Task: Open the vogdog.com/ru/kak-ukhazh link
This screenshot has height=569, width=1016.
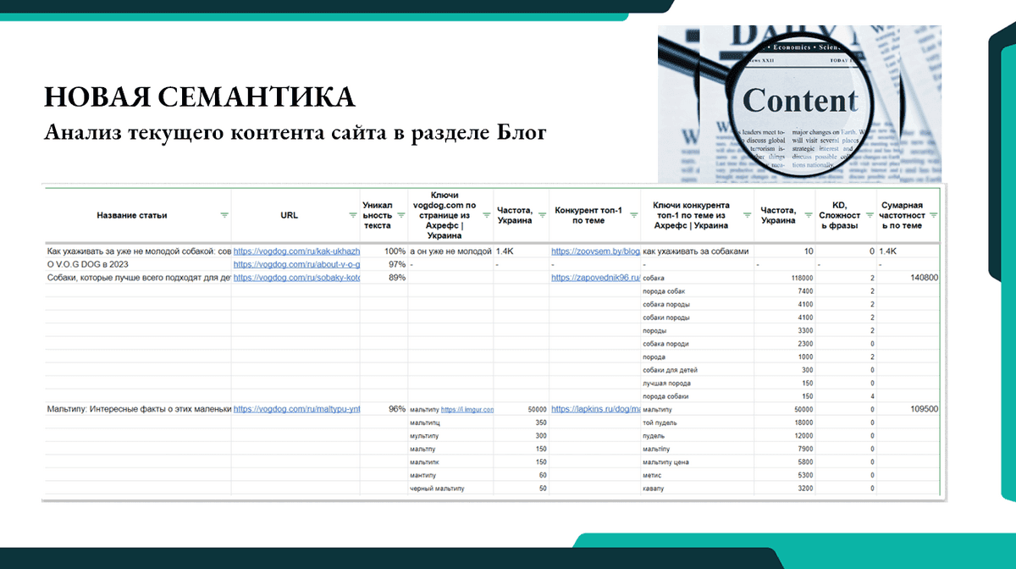Action: [296, 251]
